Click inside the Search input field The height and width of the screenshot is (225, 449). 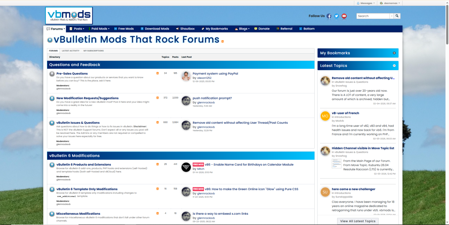[373, 16]
